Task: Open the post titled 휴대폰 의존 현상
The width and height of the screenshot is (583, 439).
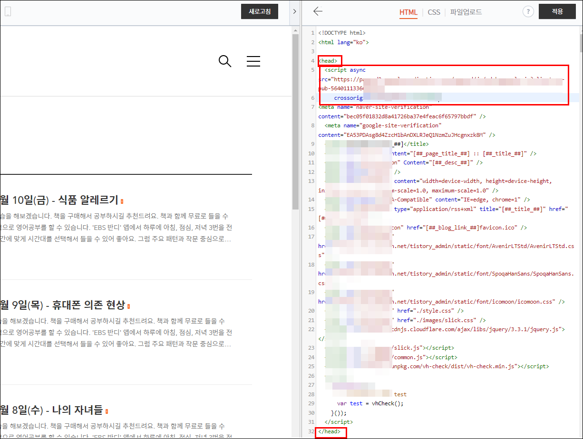Action: (x=63, y=305)
